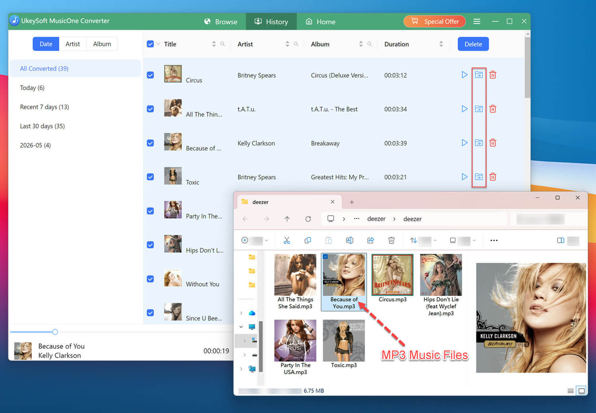Image resolution: width=596 pixels, height=413 pixels.
Task: Uncheck the Because of You checkbox
Action: coord(150,143)
